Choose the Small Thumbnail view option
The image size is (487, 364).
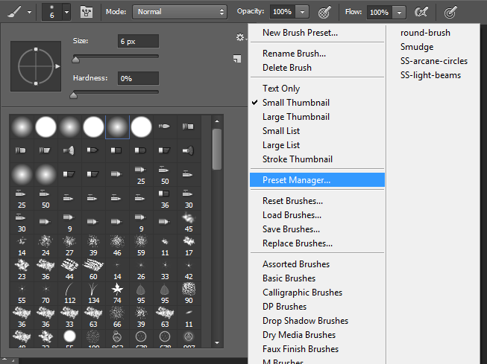click(295, 103)
